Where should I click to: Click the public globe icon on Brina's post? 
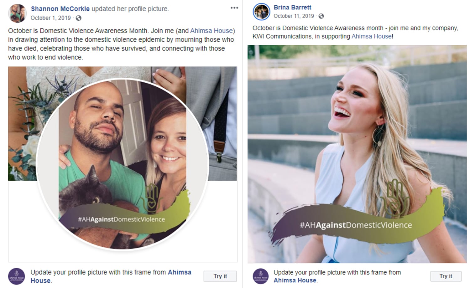click(321, 16)
